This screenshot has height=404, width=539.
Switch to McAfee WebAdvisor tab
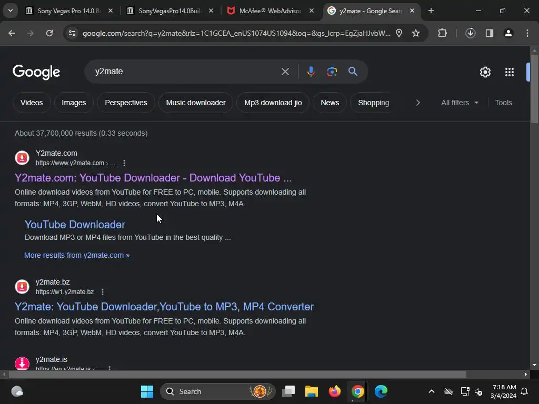coord(270,11)
